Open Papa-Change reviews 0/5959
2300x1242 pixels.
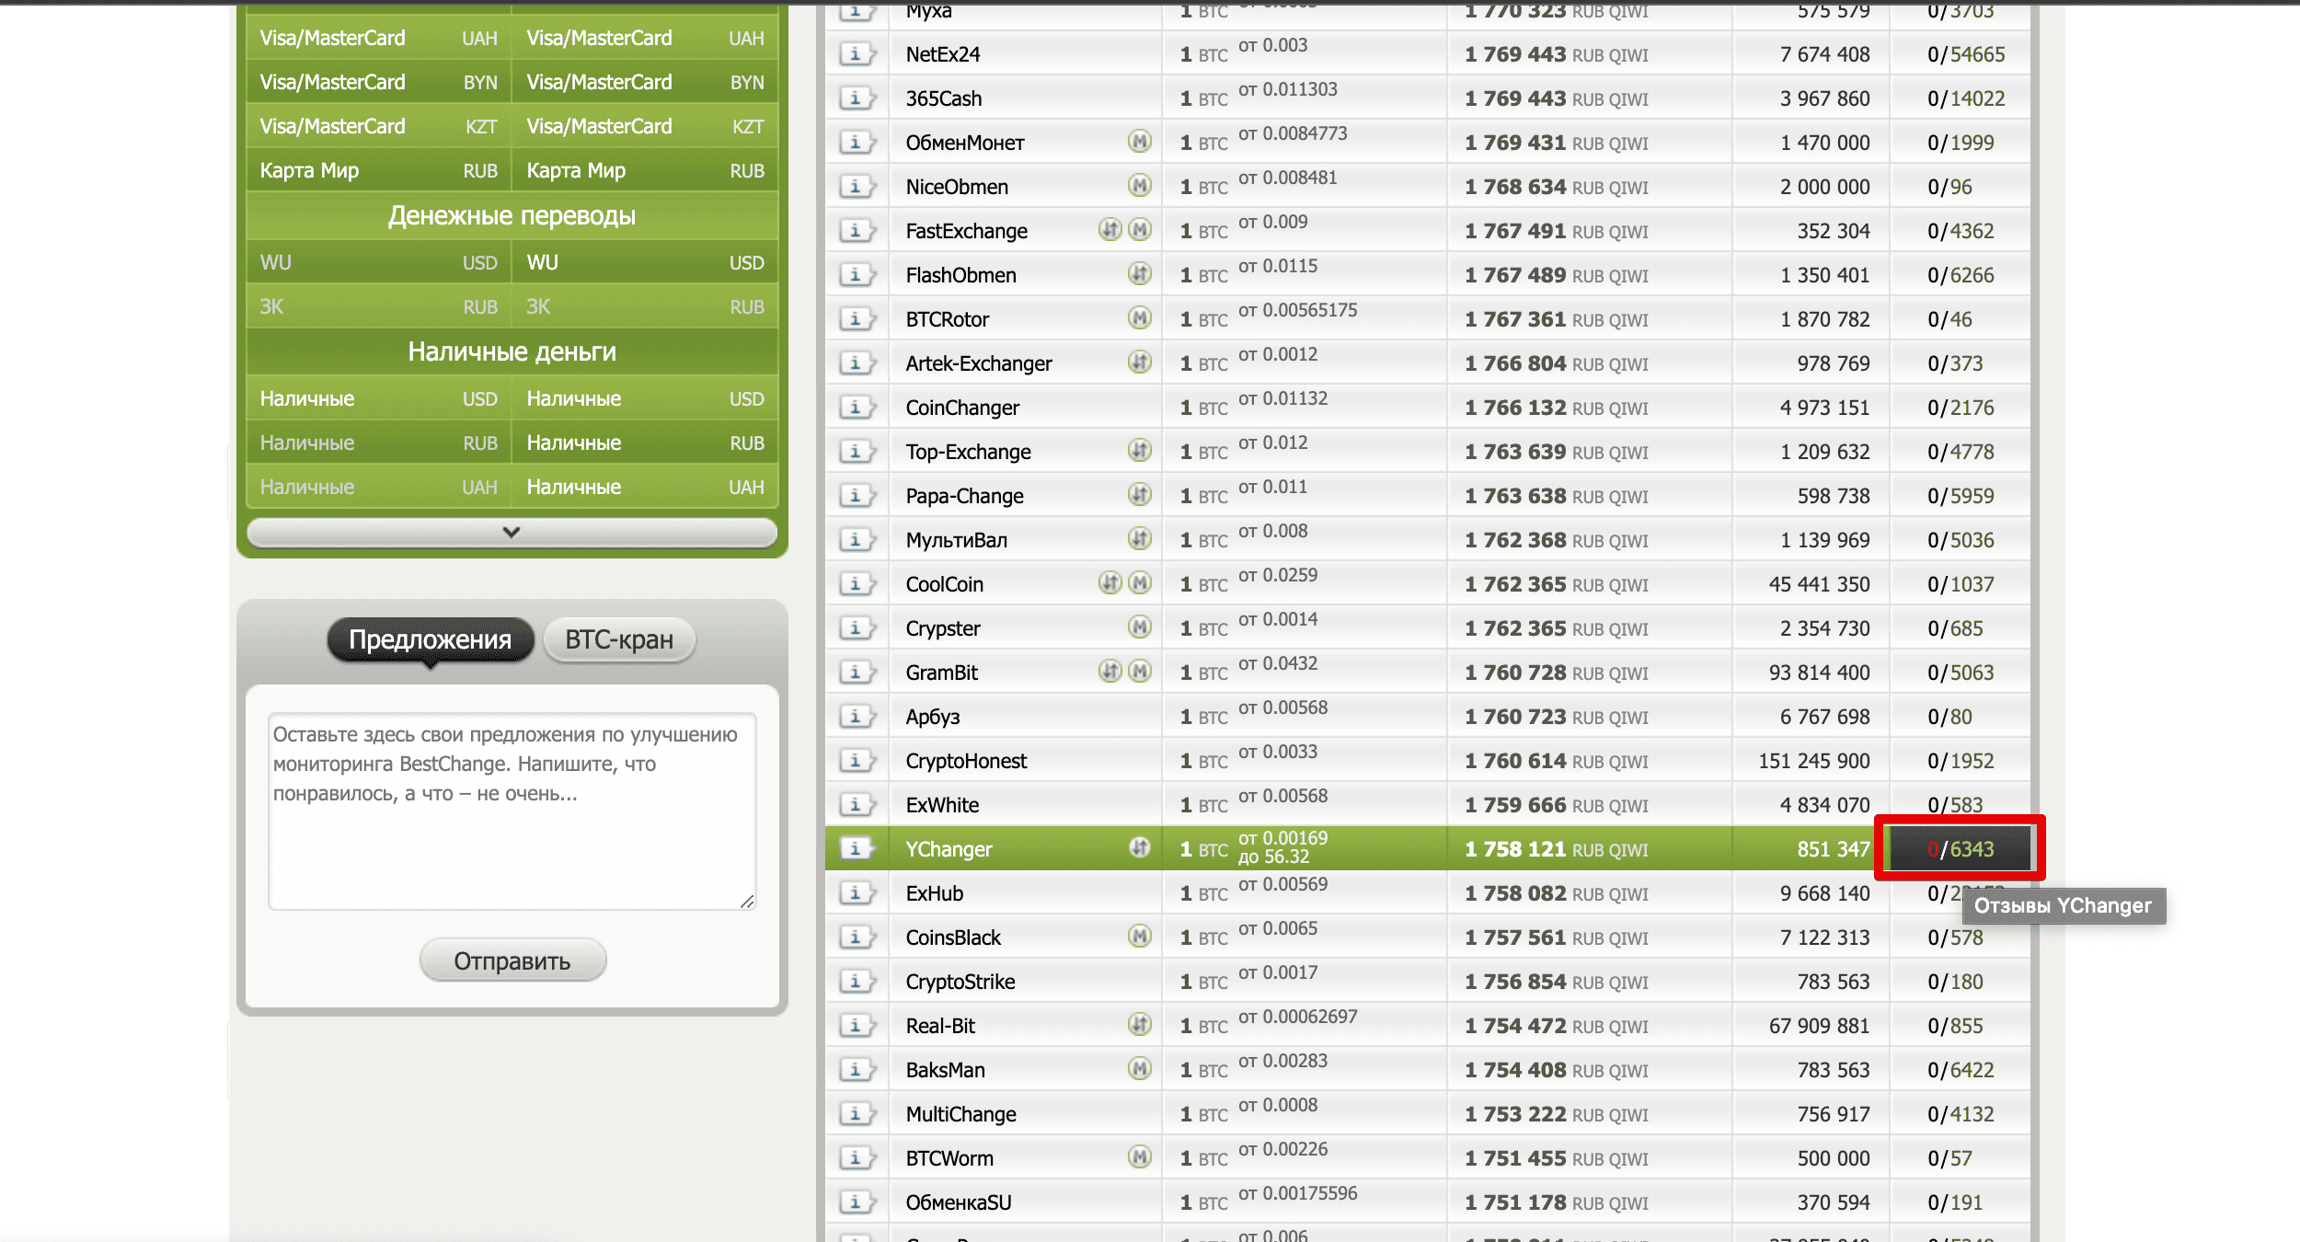pyautogui.click(x=1961, y=496)
